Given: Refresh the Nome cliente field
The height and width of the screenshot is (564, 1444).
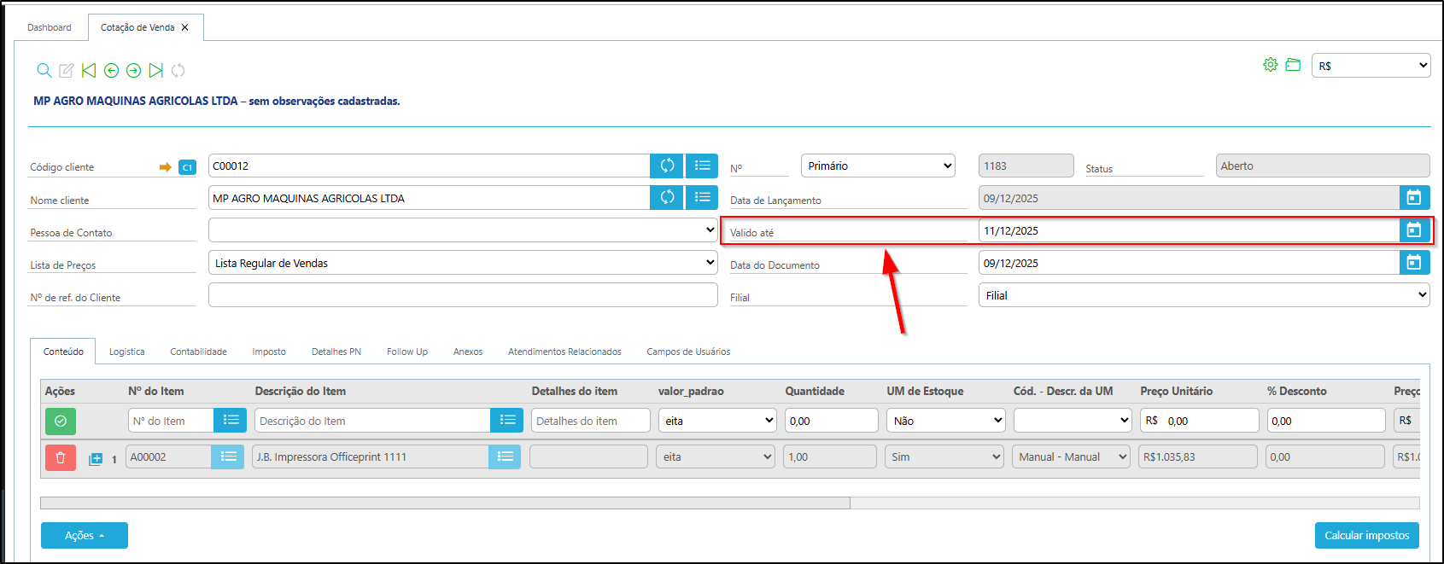Looking at the screenshot, I should [667, 198].
